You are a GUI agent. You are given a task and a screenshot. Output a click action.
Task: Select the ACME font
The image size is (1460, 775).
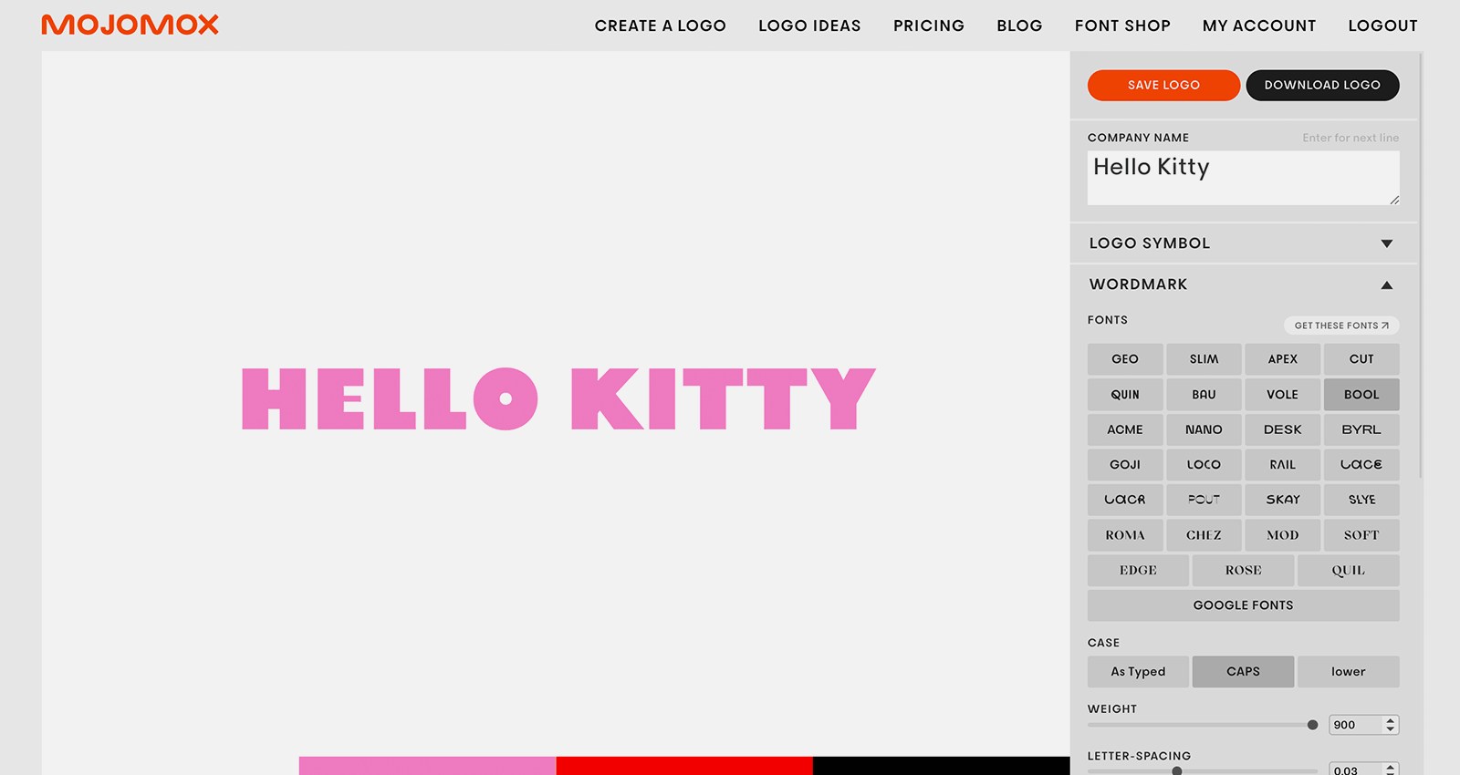pos(1125,429)
